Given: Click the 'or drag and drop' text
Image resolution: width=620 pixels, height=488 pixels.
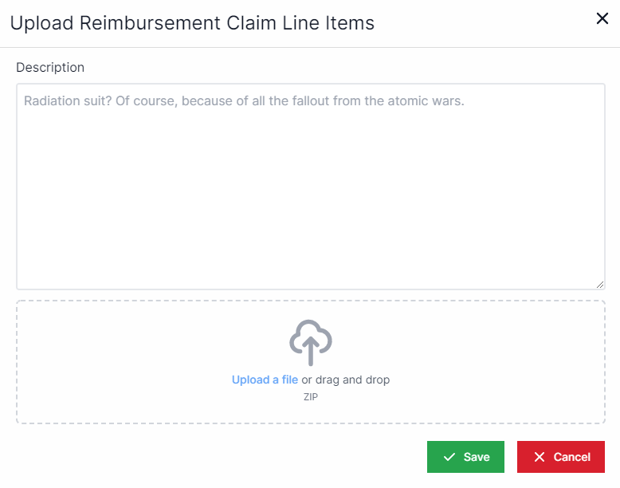Looking at the screenshot, I should coord(346,380).
